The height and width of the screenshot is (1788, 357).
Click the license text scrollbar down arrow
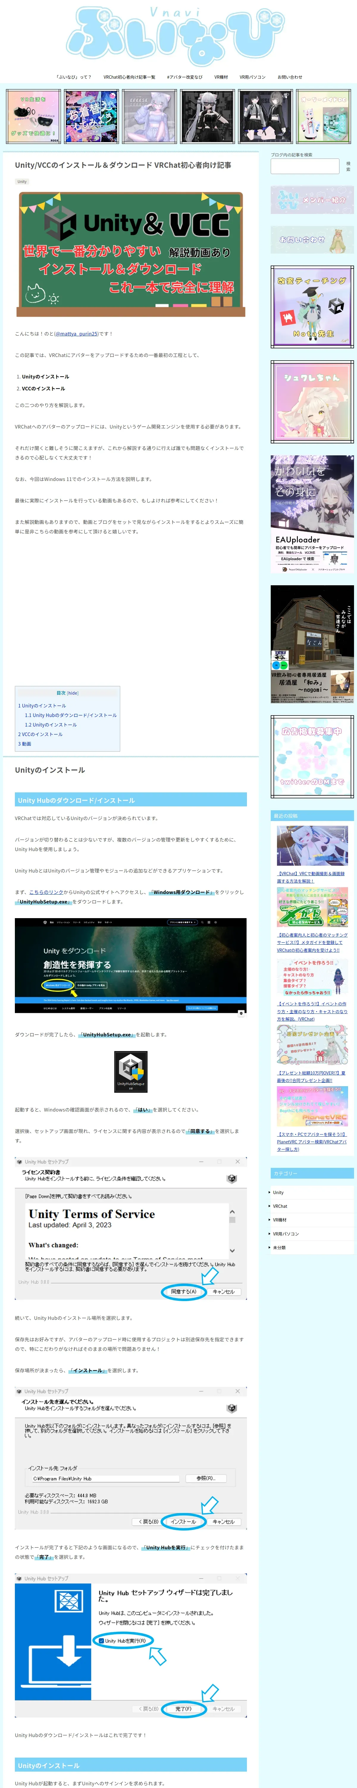tap(232, 1251)
